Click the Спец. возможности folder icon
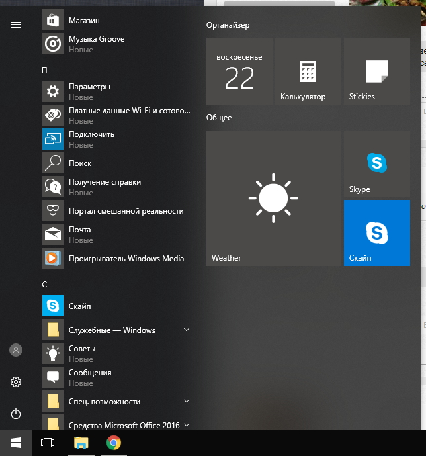This screenshot has width=426, height=456. [x=53, y=401]
